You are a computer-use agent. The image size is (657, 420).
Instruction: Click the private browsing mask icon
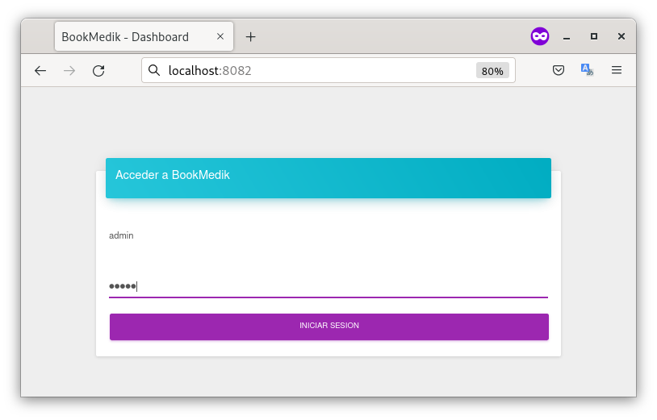[x=539, y=36]
